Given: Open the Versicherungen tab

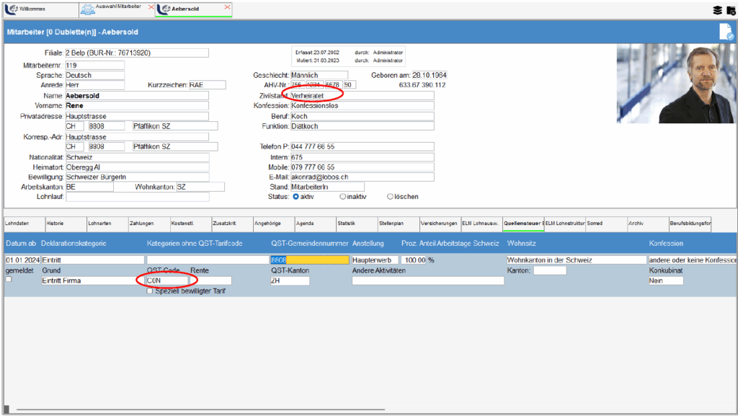Looking at the screenshot, I should 439,224.
